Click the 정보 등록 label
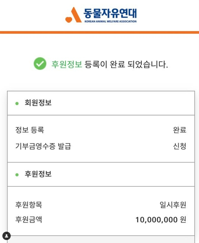The image size is (199, 243). click(29, 130)
